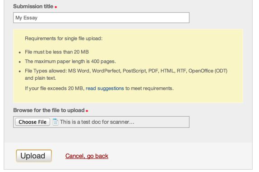Click the red asterisk next to Submission title

coord(56,7)
